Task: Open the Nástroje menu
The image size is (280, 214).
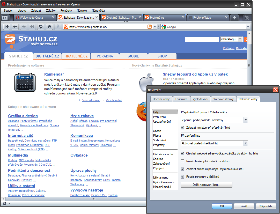Action: click(x=82, y=11)
